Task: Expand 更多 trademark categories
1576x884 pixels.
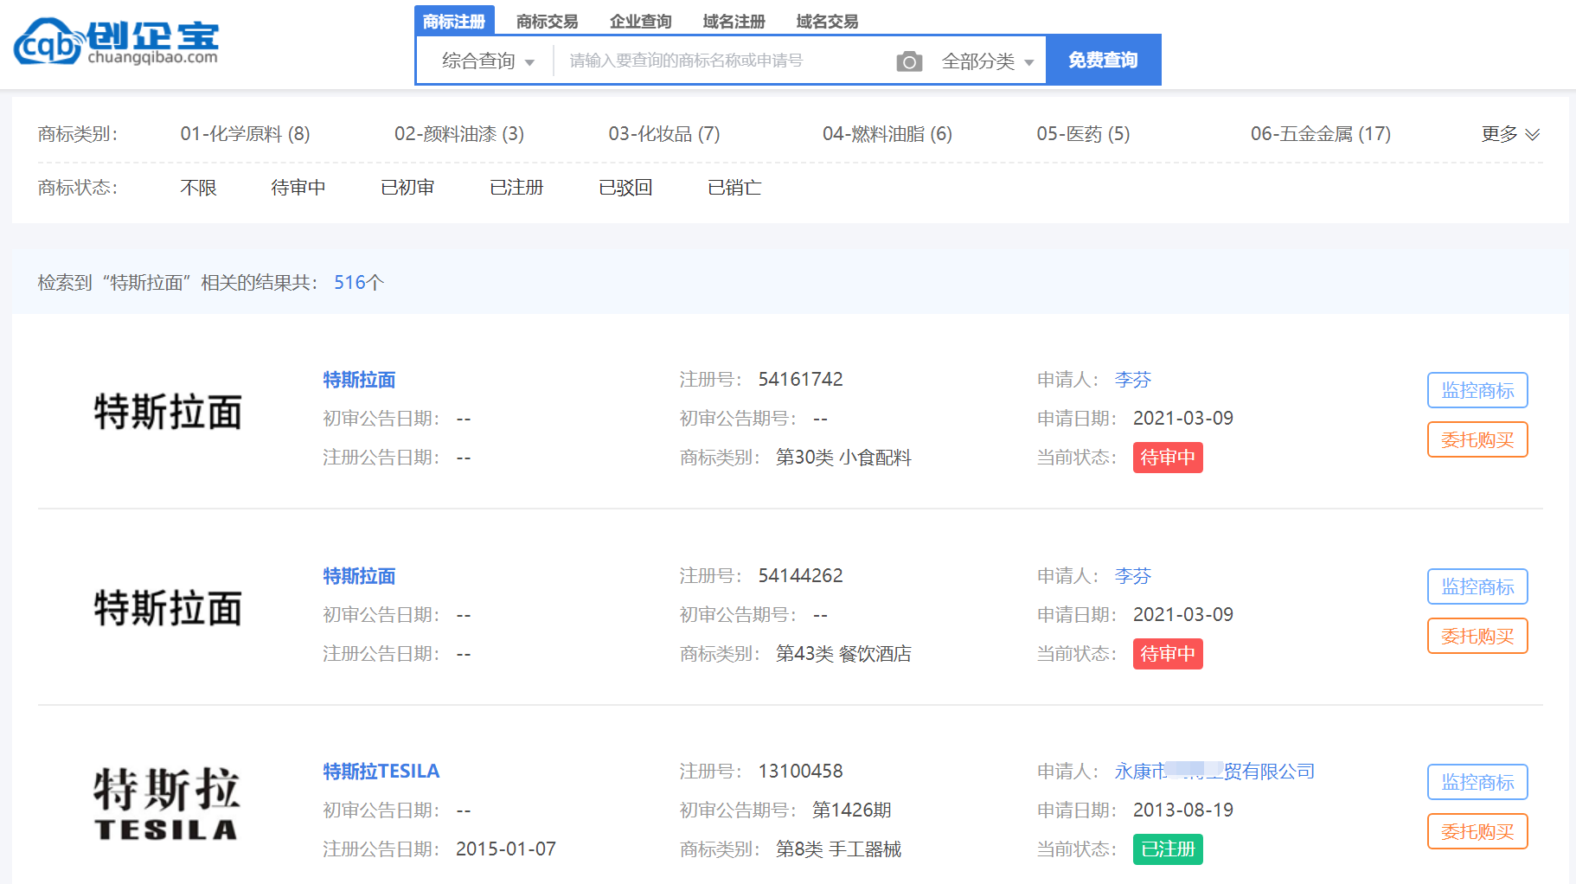Action: coord(1509,134)
